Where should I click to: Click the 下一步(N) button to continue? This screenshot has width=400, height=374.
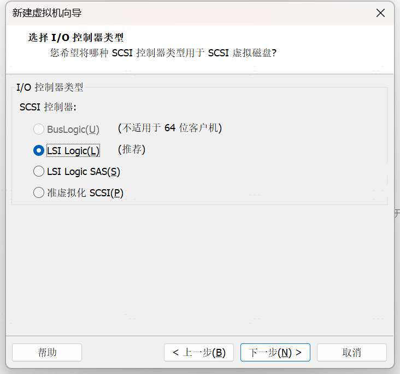click(x=275, y=353)
